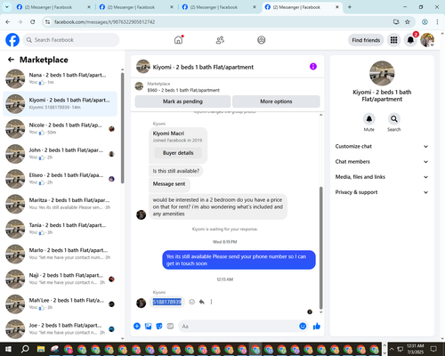Open Tania's apartment conversation

60,229
